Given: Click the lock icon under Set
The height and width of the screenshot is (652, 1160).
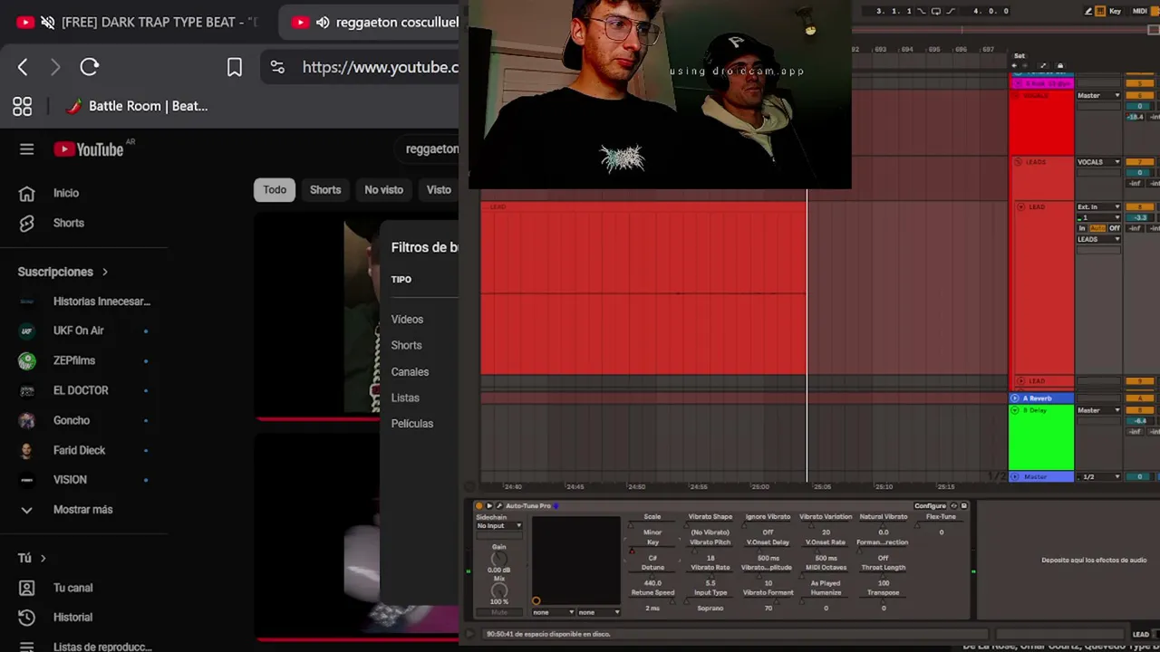Looking at the screenshot, I should pyautogui.click(x=1059, y=66).
